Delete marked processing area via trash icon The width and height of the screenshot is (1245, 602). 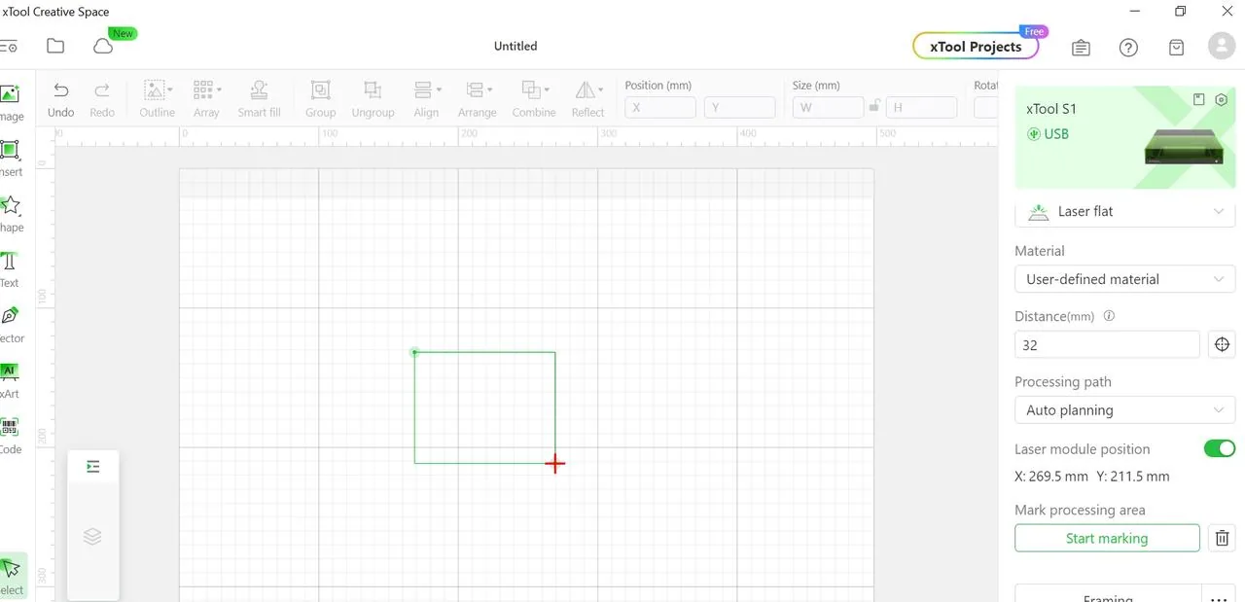click(x=1223, y=538)
